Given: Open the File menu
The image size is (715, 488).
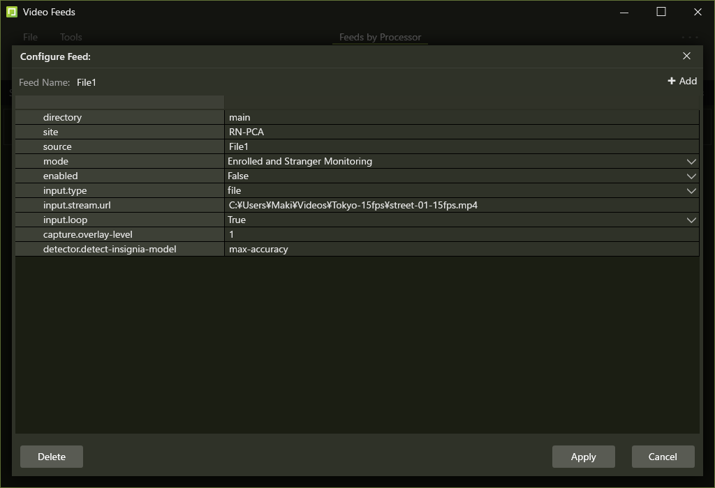Looking at the screenshot, I should (x=30, y=37).
